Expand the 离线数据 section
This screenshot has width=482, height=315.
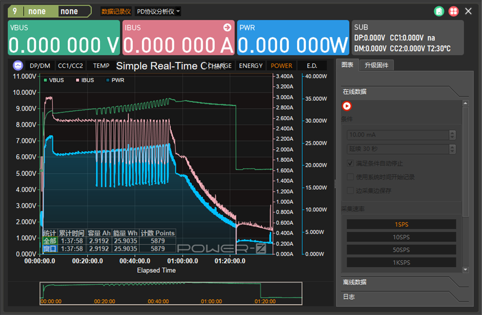click(404, 282)
